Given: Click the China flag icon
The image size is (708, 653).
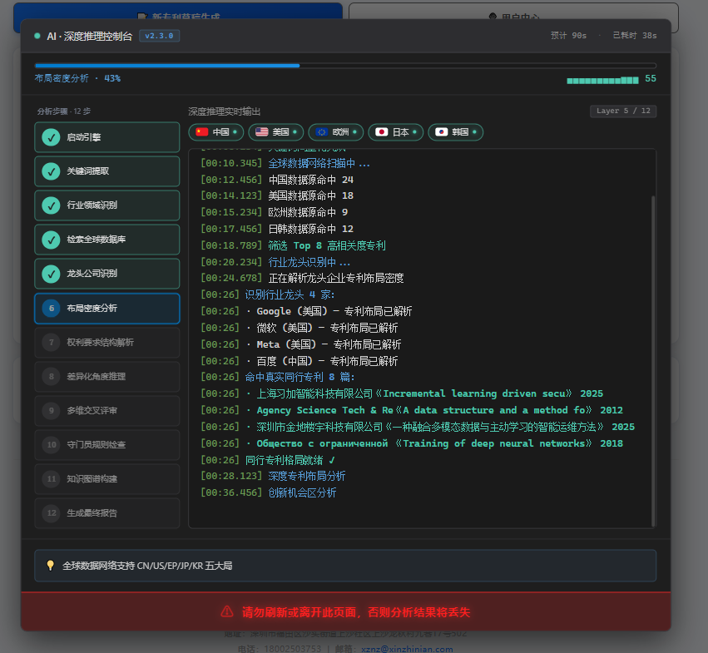Looking at the screenshot, I should pyautogui.click(x=202, y=132).
